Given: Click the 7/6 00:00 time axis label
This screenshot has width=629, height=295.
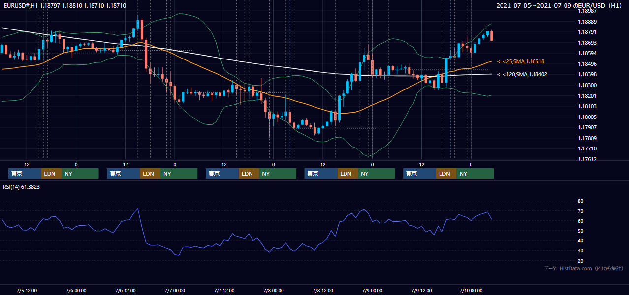Looking at the screenshot, I should 76,290.
